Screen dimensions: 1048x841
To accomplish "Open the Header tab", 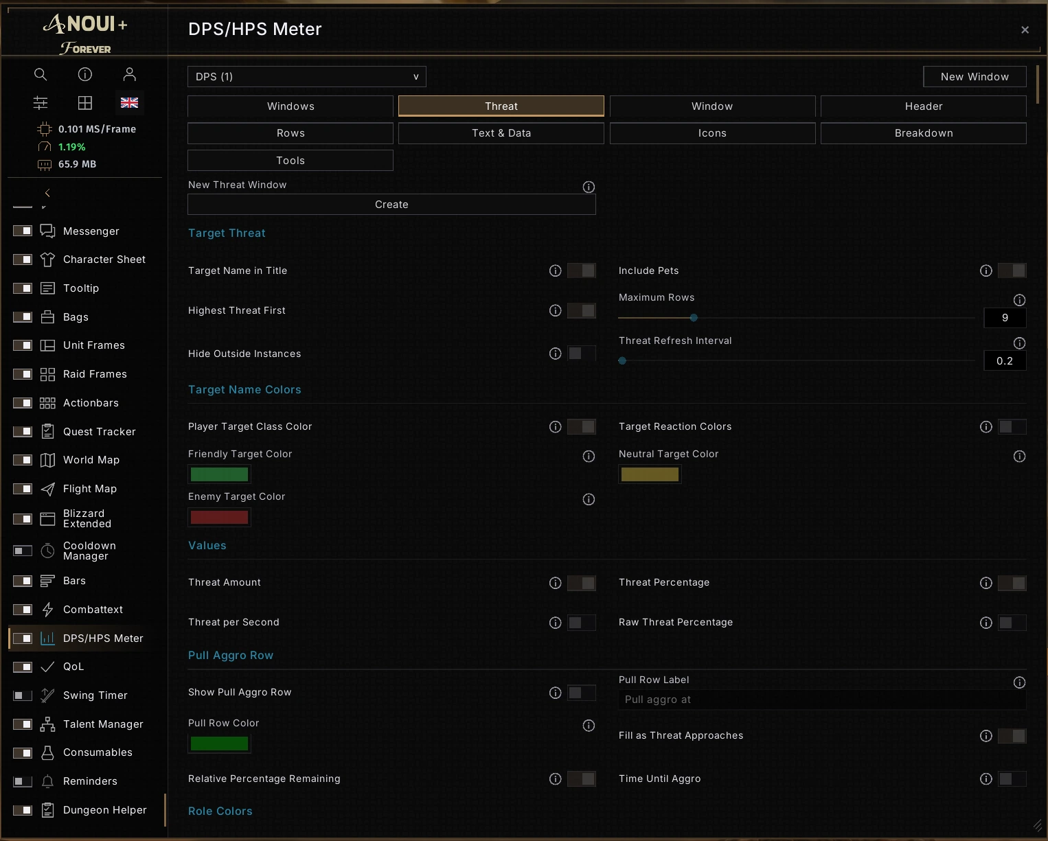I will point(924,106).
